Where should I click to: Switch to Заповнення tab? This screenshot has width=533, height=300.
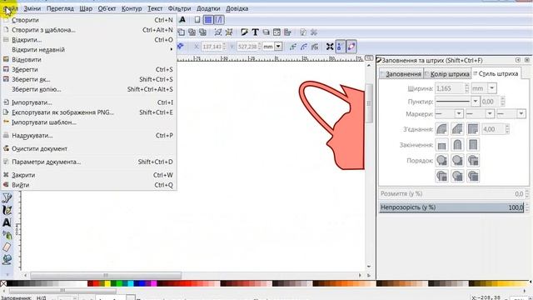coord(401,74)
